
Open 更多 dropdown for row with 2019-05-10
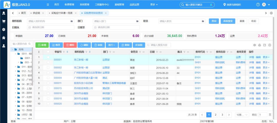tap(266, 68)
